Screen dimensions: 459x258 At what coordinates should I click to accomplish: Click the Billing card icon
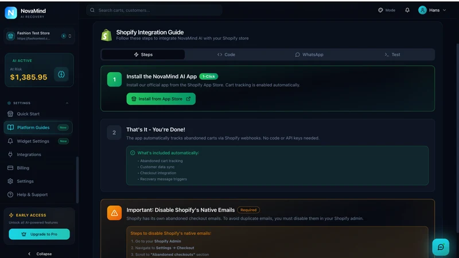[x=10, y=168]
